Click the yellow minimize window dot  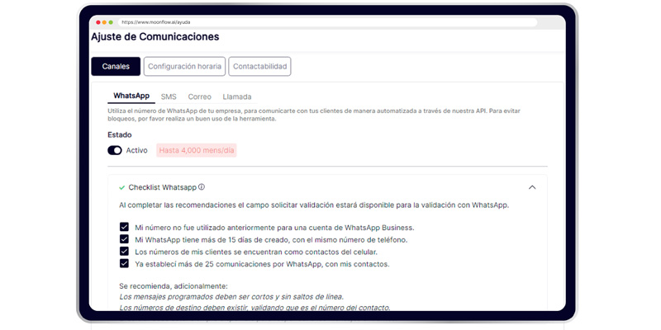(105, 22)
